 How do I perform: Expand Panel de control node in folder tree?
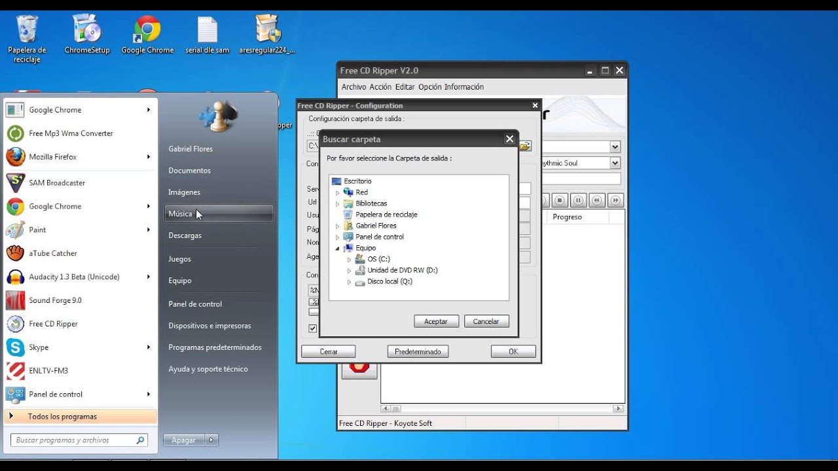(x=338, y=237)
